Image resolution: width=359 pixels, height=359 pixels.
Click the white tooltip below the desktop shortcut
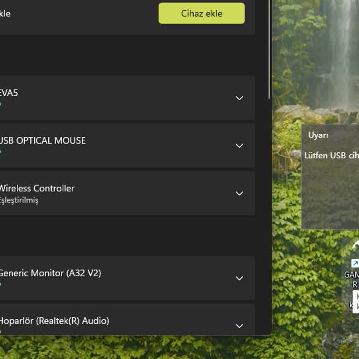click(355, 301)
